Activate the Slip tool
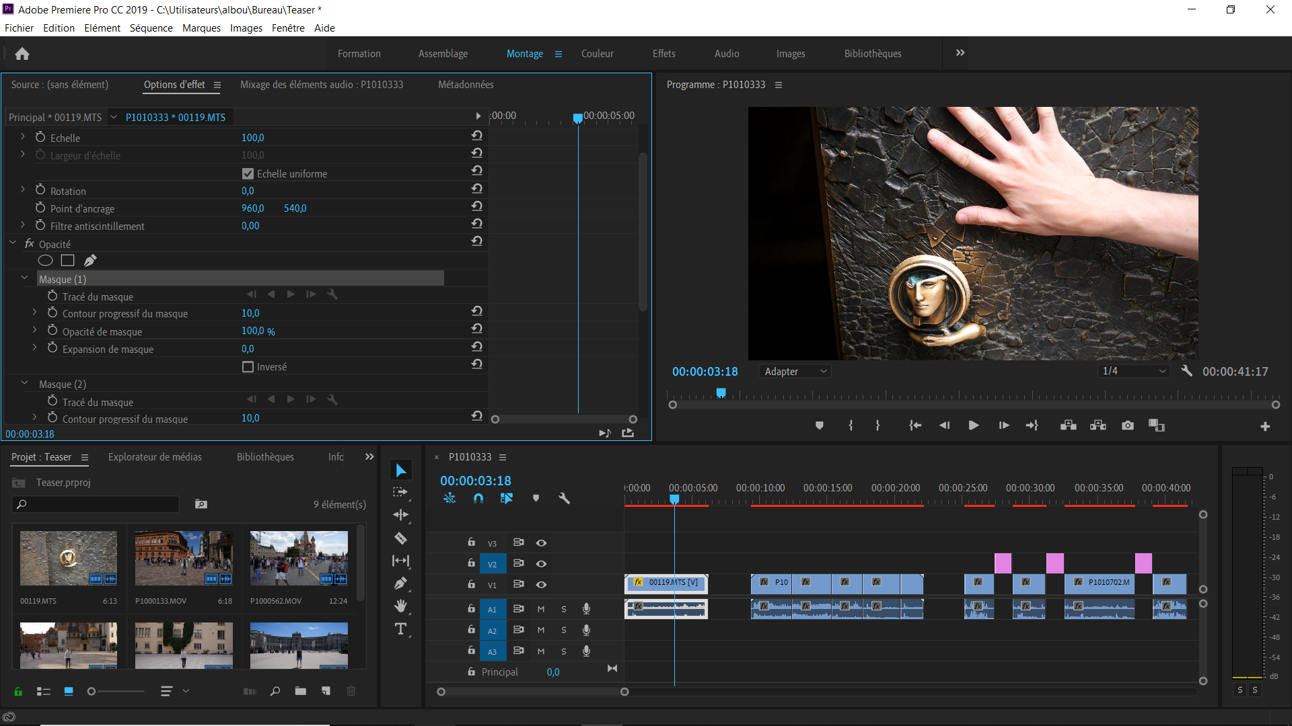Screen dimensions: 1292x726 pyautogui.click(x=401, y=561)
